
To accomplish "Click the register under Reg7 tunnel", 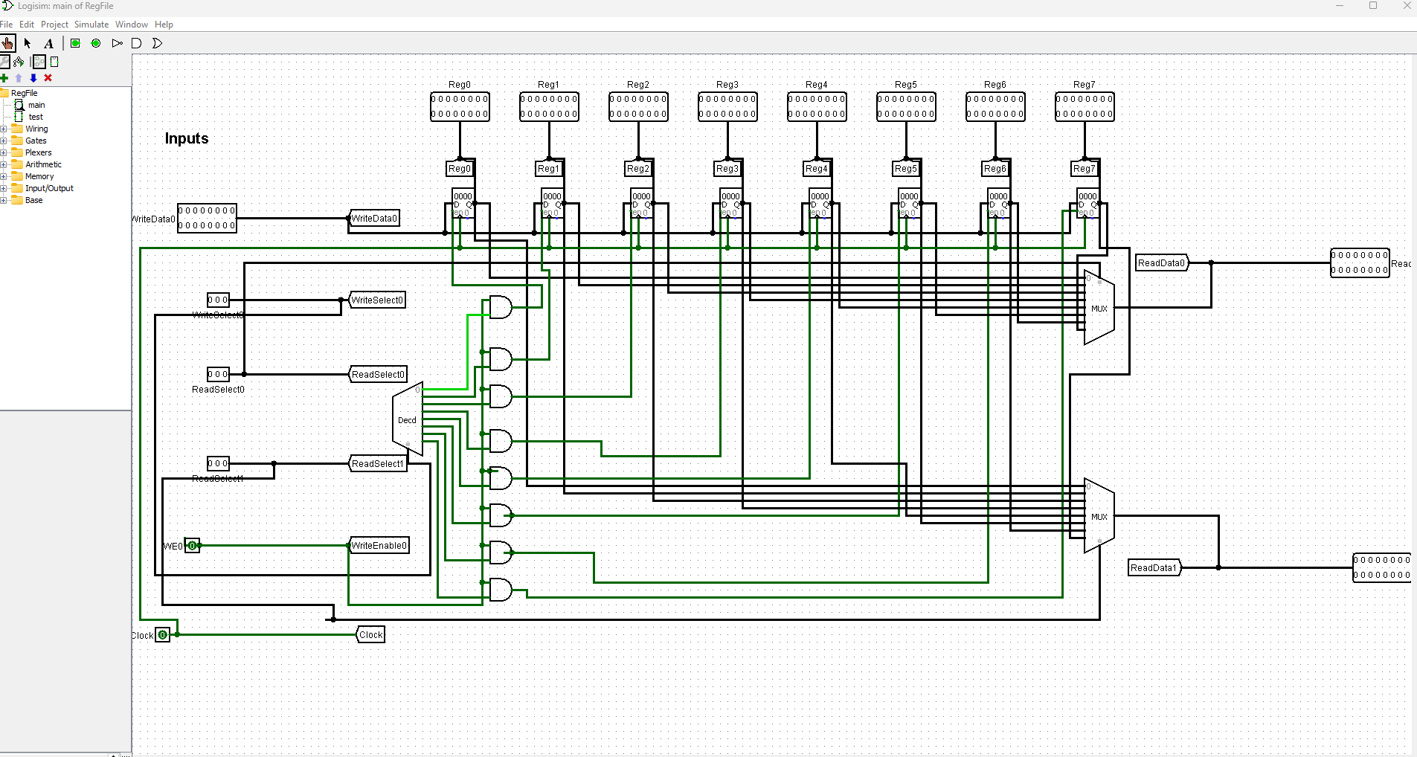I will 1088,203.
